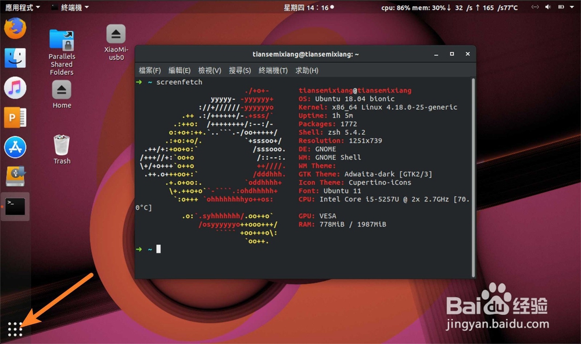The width and height of the screenshot is (581, 344).
Task: Click the terminal vertical scrollbar
Action: pyautogui.click(x=473, y=177)
